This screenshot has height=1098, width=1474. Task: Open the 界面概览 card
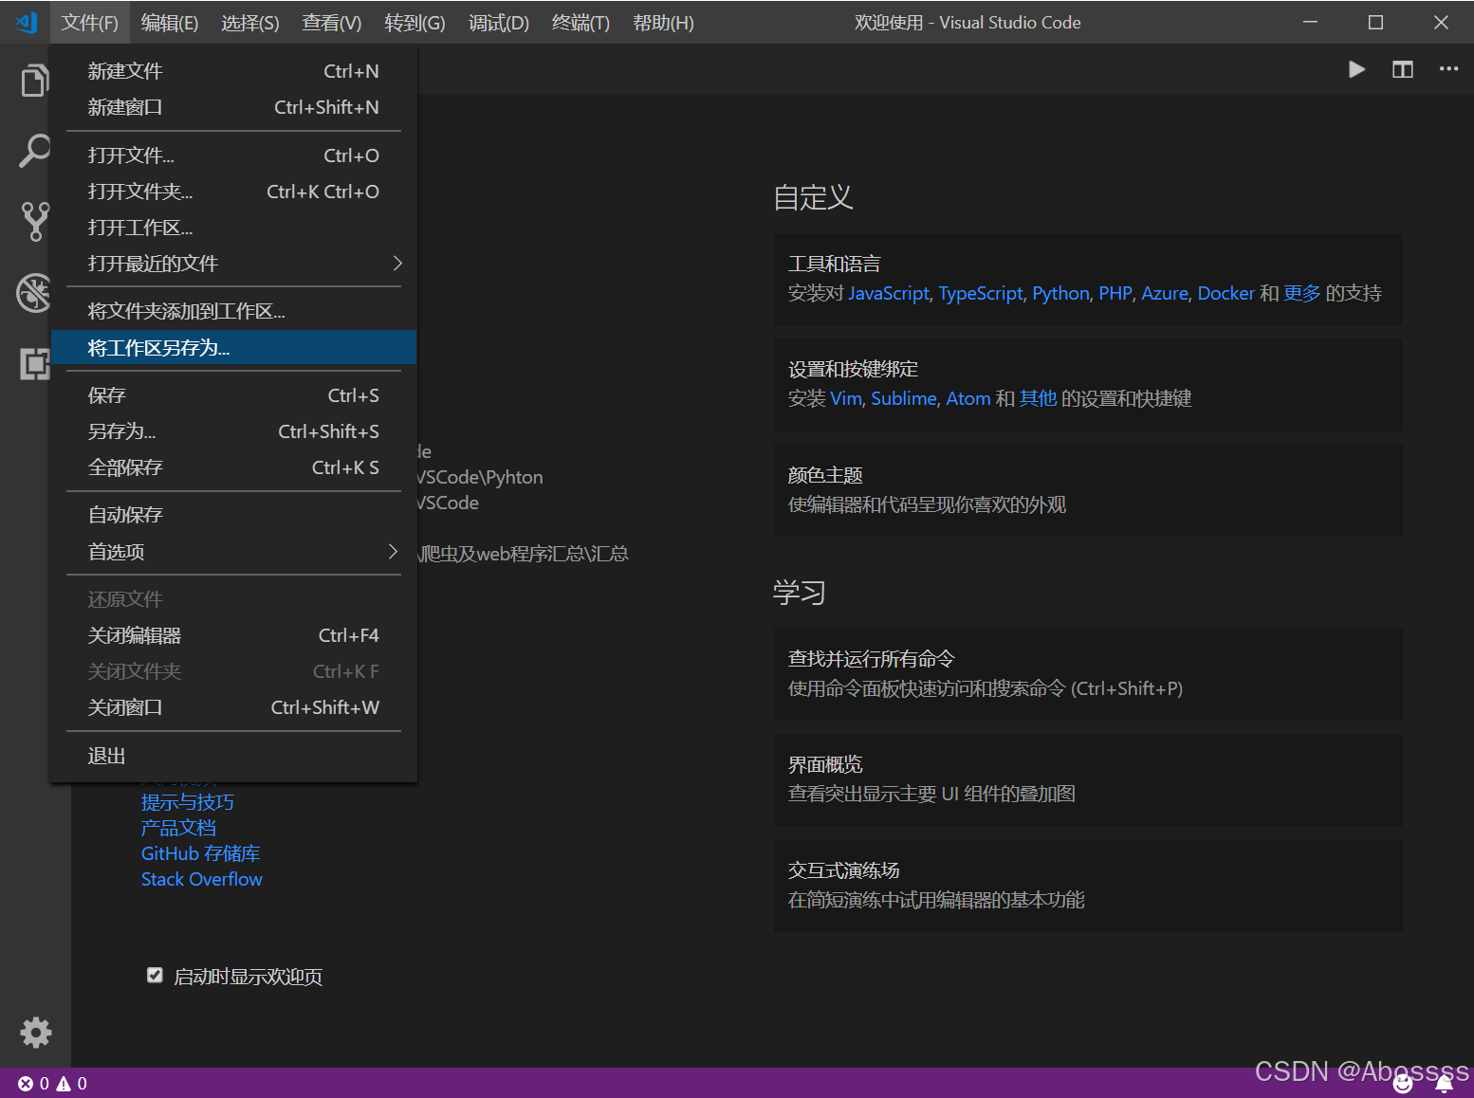[1088, 779]
